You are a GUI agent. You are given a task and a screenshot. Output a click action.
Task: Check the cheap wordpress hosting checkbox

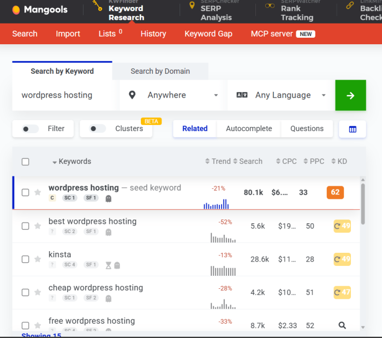coord(25,292)
